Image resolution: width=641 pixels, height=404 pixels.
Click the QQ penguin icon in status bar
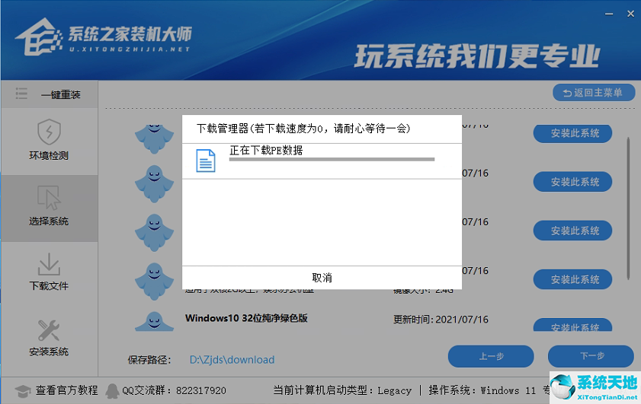tap(112, 391)
